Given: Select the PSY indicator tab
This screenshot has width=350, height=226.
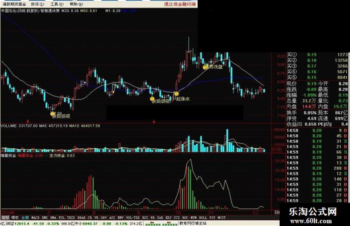Looking at the screenshot, I should click(x=213, y=217).
